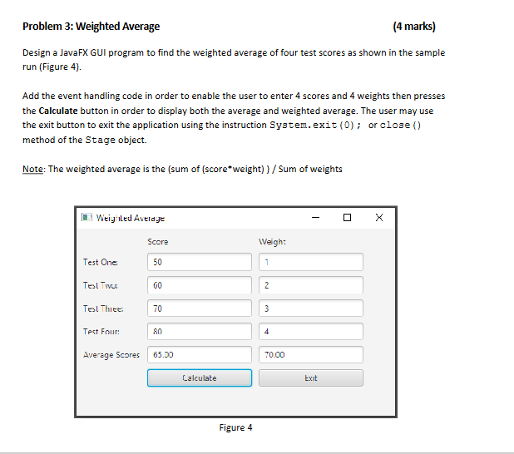Click the 'Problem 3: Weighted Average' heading
The height and width of the screenshot is (454, 514).
coord(91,27)
